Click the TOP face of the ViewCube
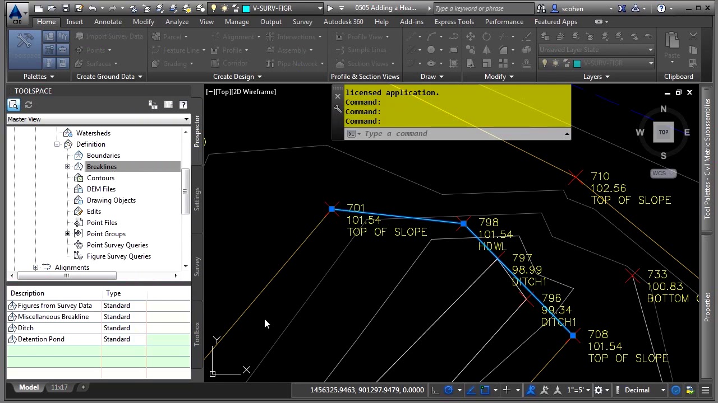718x403 pixels. click(664, 133)
